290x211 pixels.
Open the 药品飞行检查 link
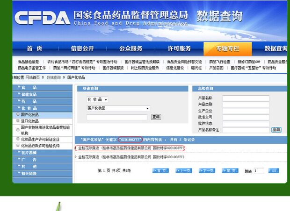point(220,62)
